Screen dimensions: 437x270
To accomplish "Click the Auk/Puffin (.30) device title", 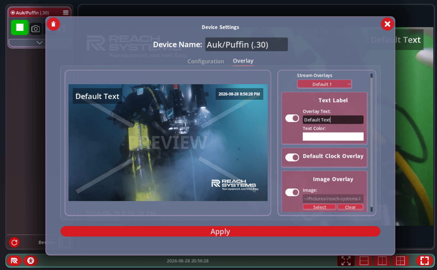I will tap(32, 12).
